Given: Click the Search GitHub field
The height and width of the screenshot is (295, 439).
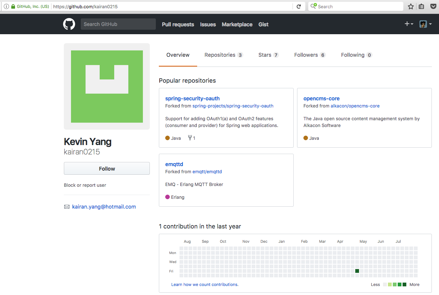Looking at the screenshot, I should 118,24.
